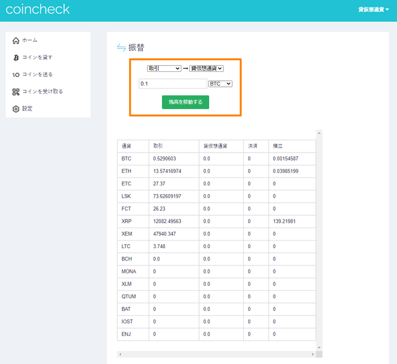Open the ホーム menu item
This screenshot has height=364, width=397.
30,40
